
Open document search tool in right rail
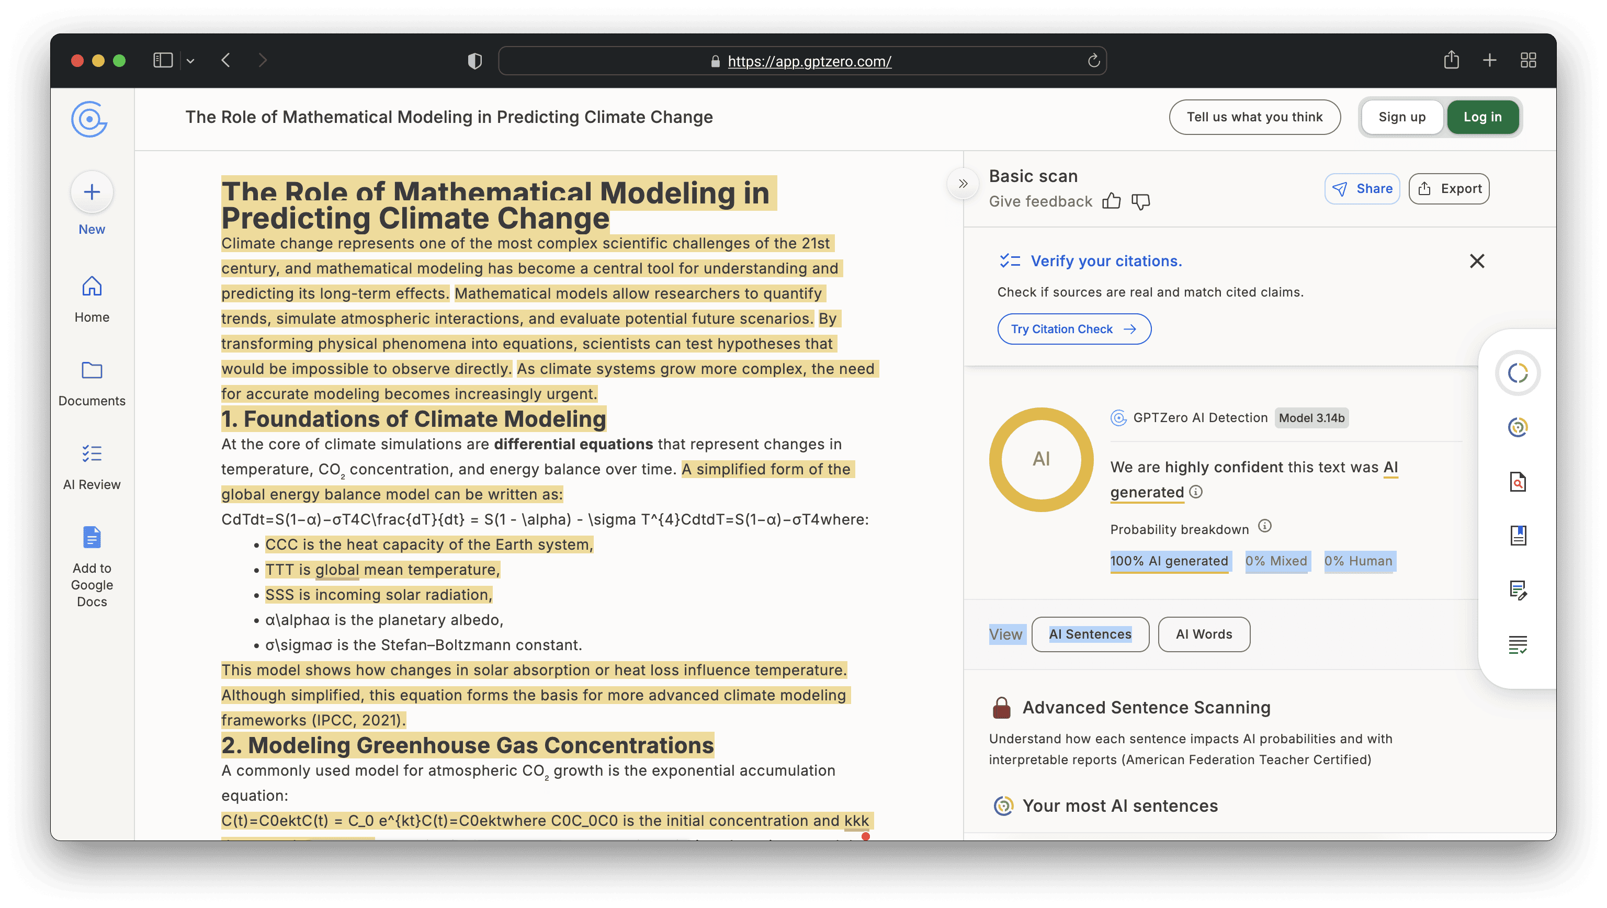click(1517, 481)
